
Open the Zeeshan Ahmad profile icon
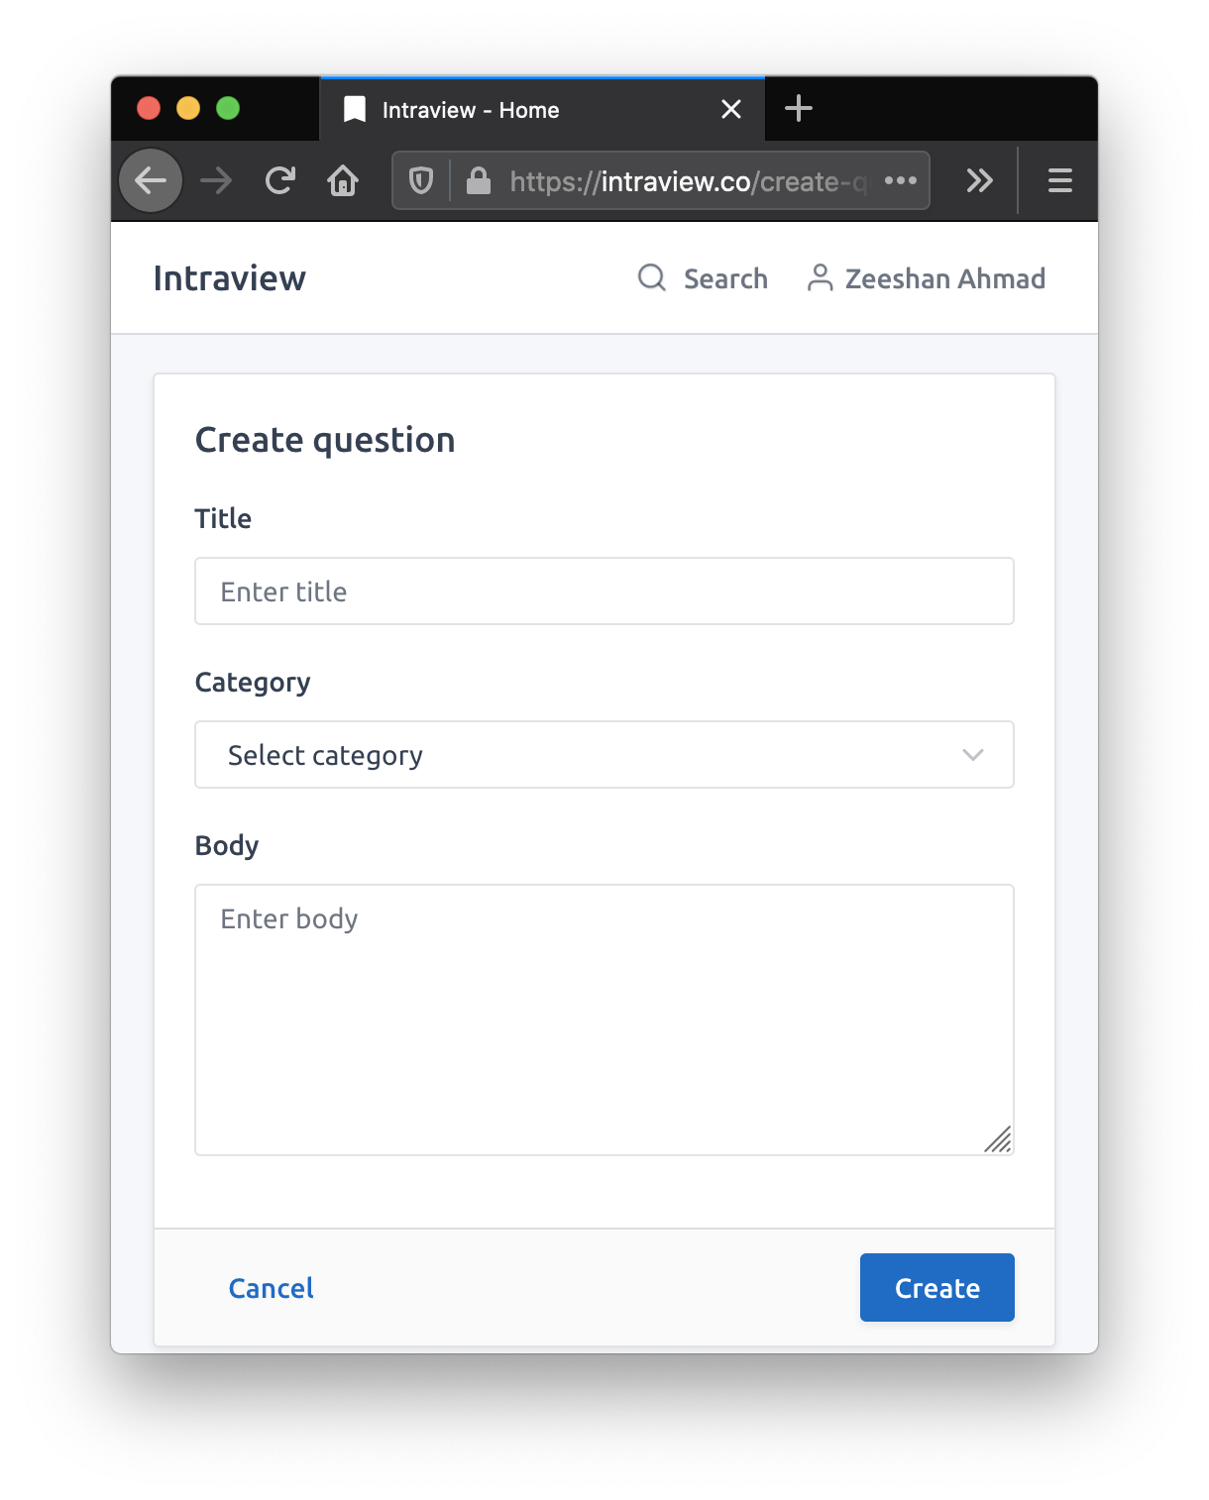(x=821, y=278)
